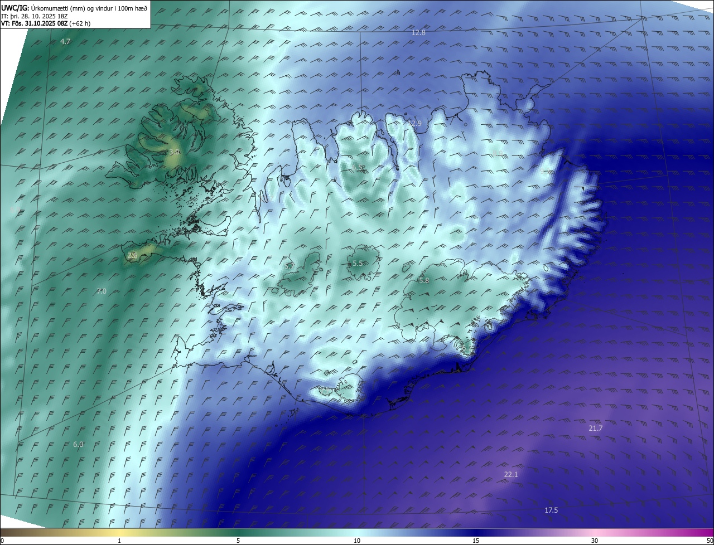
Task: Click the 5.5 value on glacier
Action: [358, 263]
